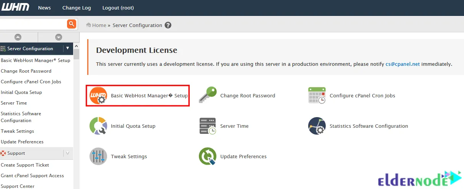Image resolution: width=464 pixels, height=189 pixels.
Task: Click the Change Root Password key icon
Action: [x=208, y=95]
